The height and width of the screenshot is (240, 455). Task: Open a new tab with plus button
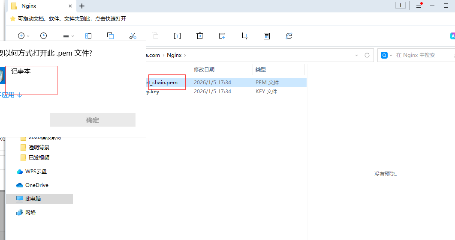[x=82, y=6]
